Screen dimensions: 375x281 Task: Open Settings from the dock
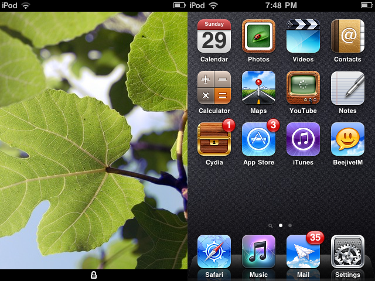pyautogui.click(x=347, y=251)
